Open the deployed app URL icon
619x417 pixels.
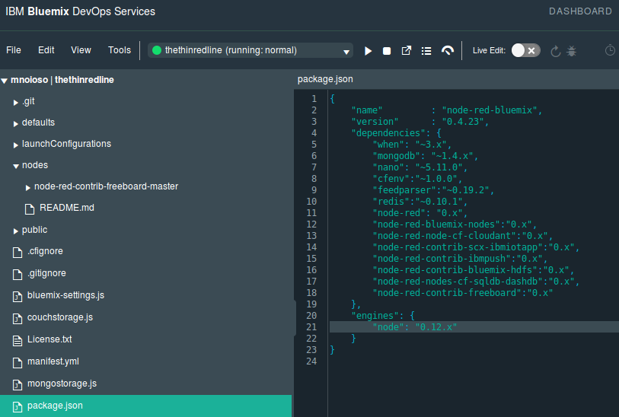tap(407, 50)
